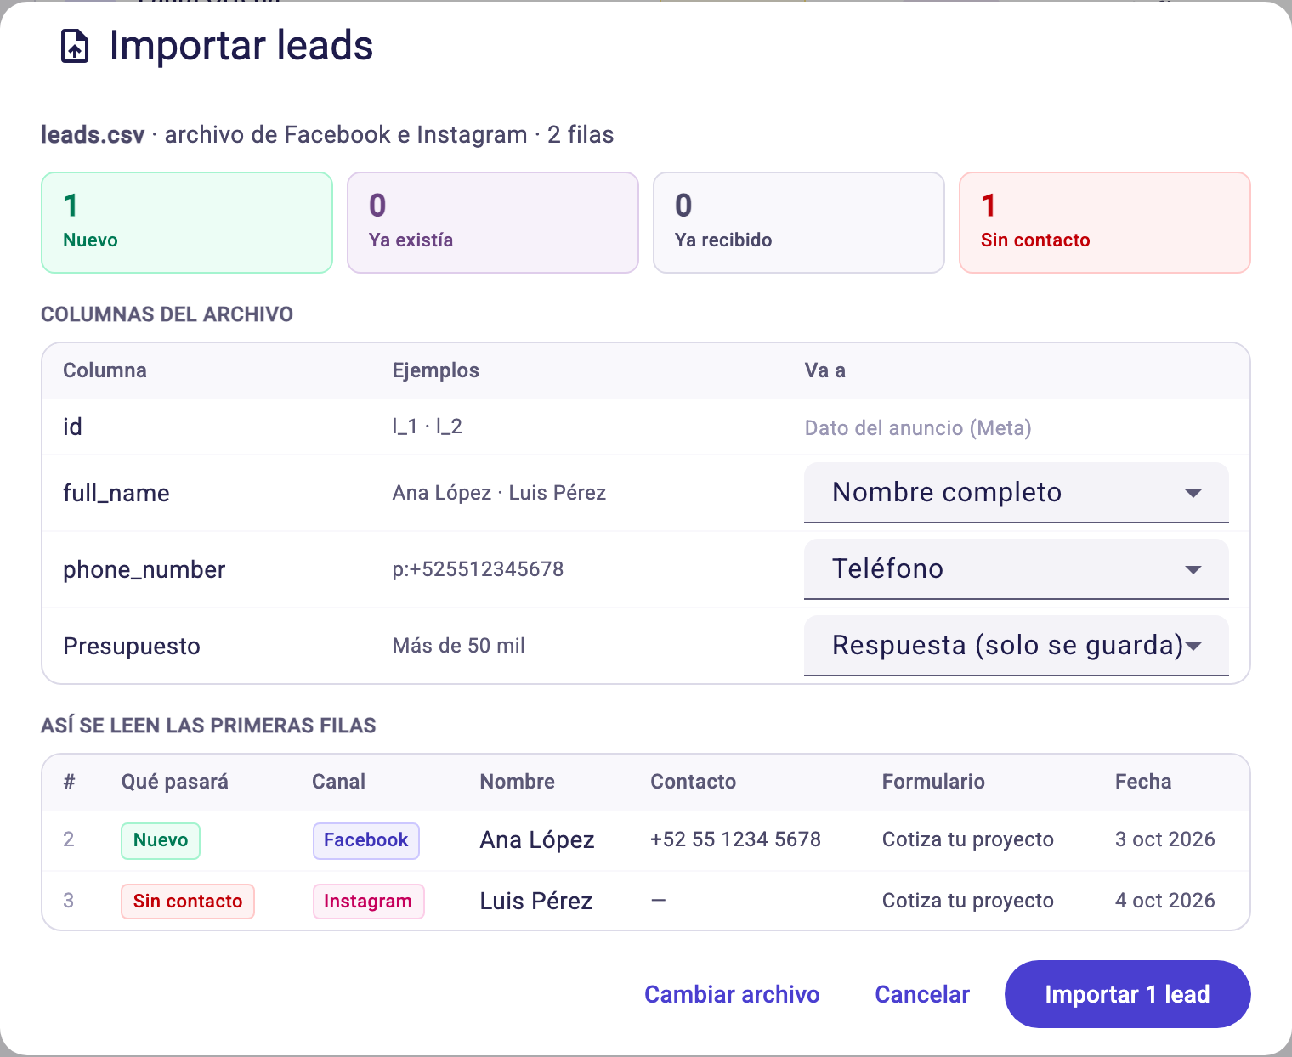Click the phone +52 55 1234 5678
The width and height of the screenshot is (1292, 1057).
[x=735, y=839]
